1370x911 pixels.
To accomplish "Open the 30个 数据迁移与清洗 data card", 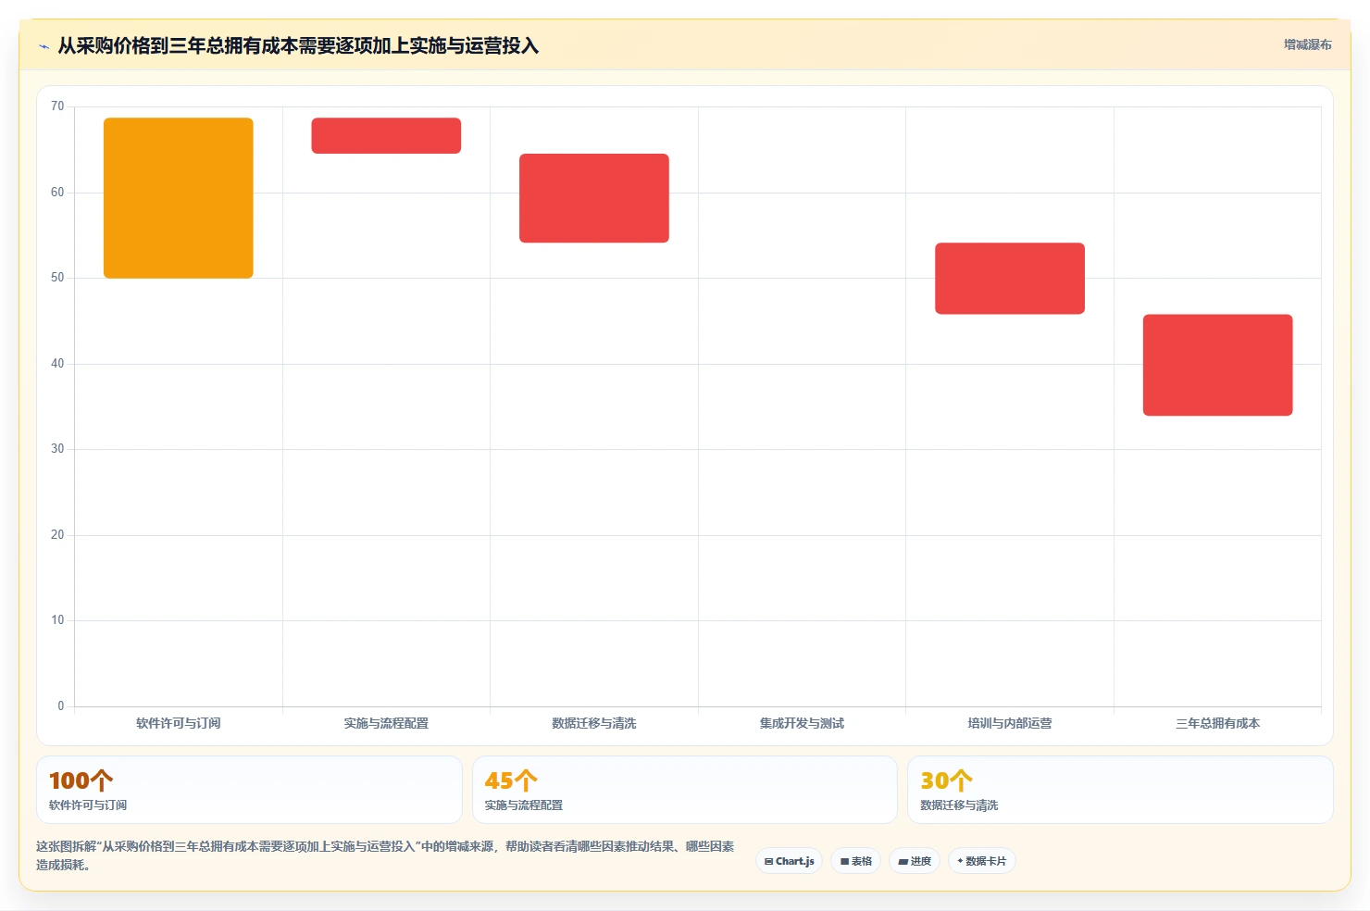I will tap(1120, 790).
